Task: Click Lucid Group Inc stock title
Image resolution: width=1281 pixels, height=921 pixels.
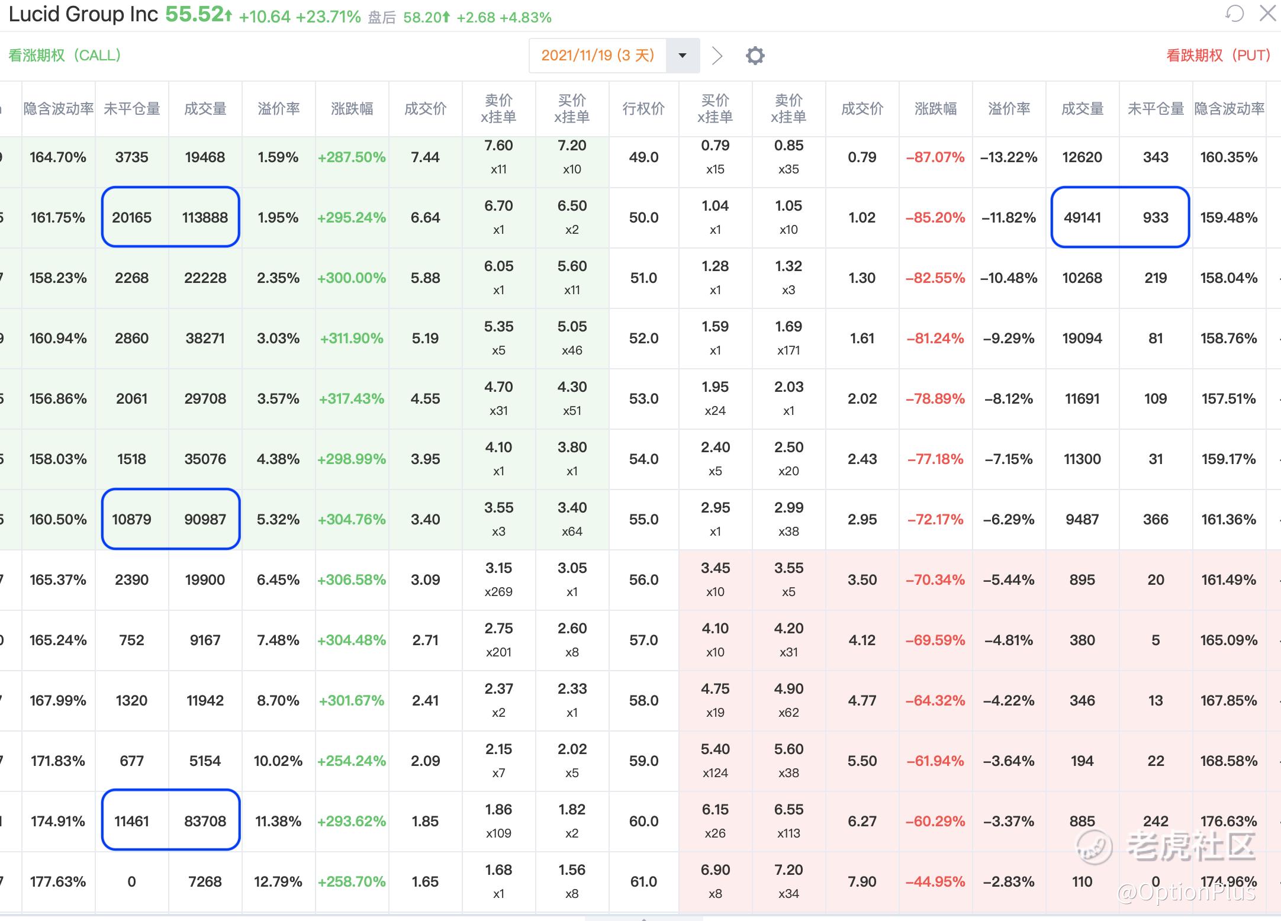Action: point(83,14)
